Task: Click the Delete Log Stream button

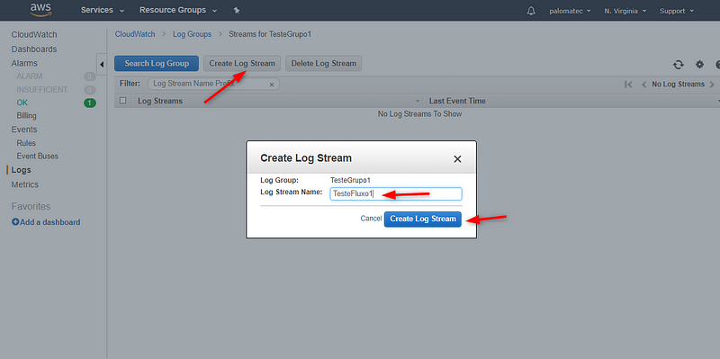Action: point(324,64)
